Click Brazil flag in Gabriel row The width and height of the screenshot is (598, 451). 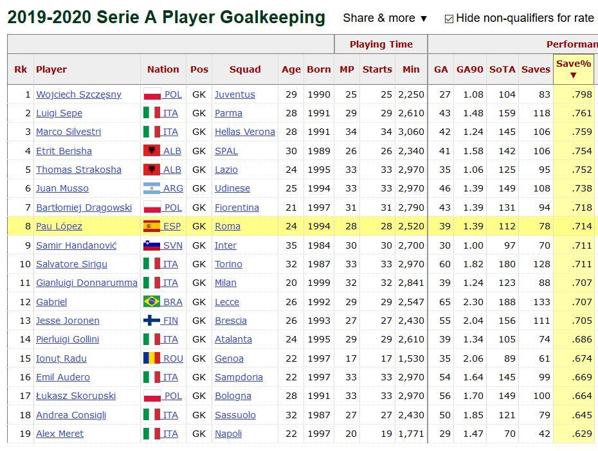click(152, 302)
